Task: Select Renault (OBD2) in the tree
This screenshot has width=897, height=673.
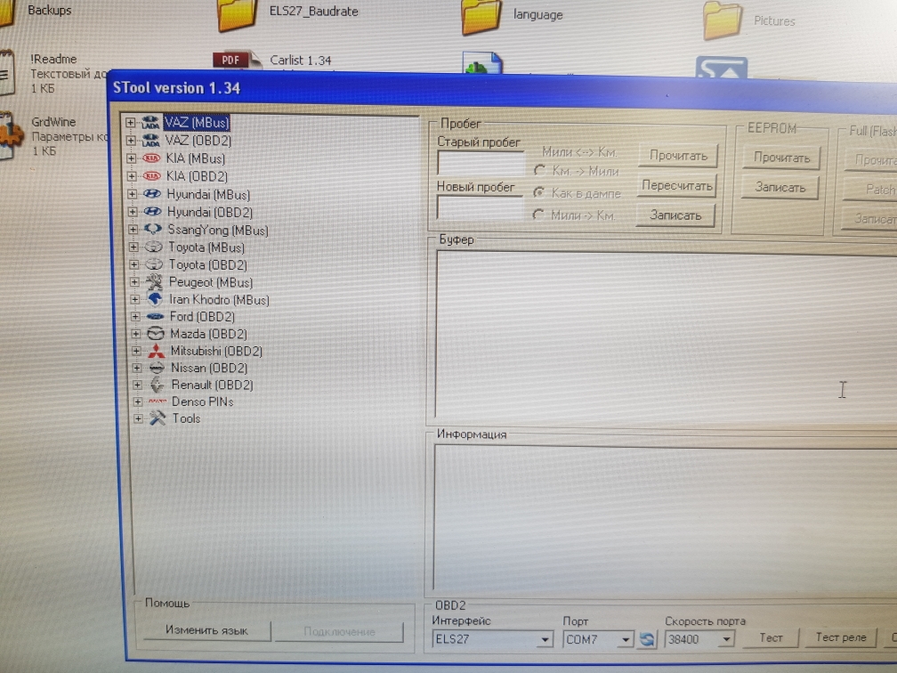Action: point(212,385)
